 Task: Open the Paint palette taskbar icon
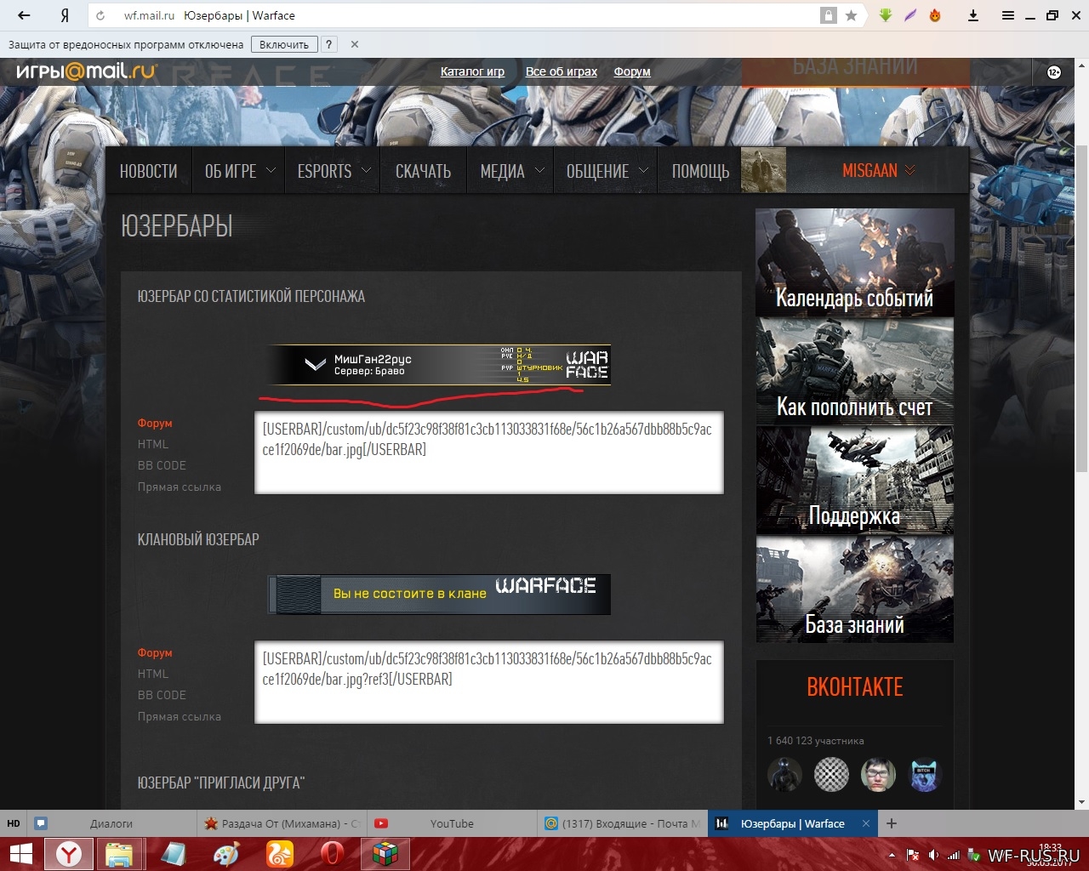click(x=226, y=854)
